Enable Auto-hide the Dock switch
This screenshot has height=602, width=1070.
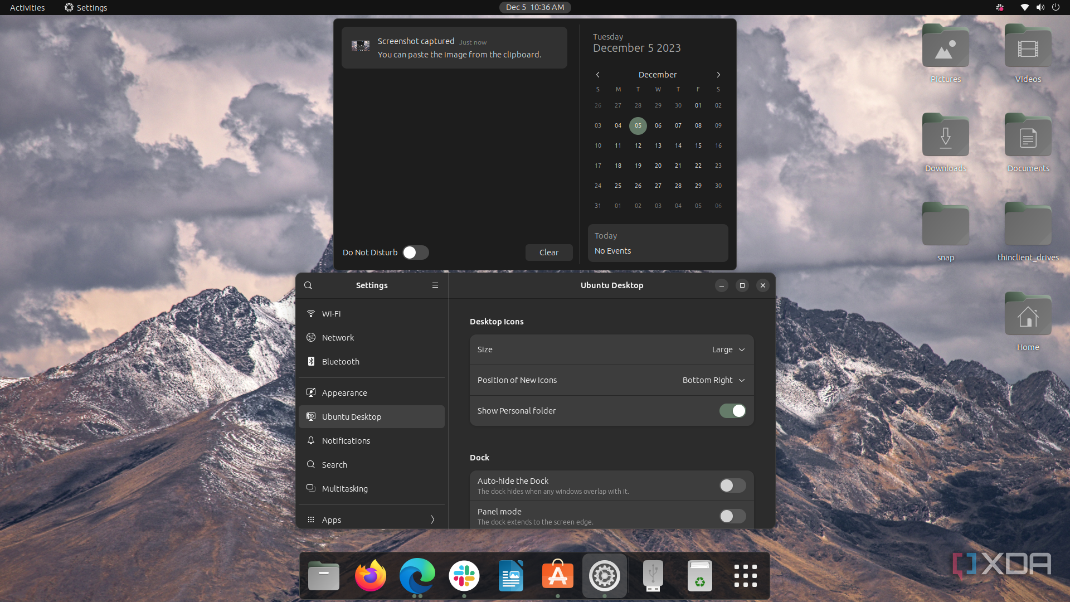[732, 486]
